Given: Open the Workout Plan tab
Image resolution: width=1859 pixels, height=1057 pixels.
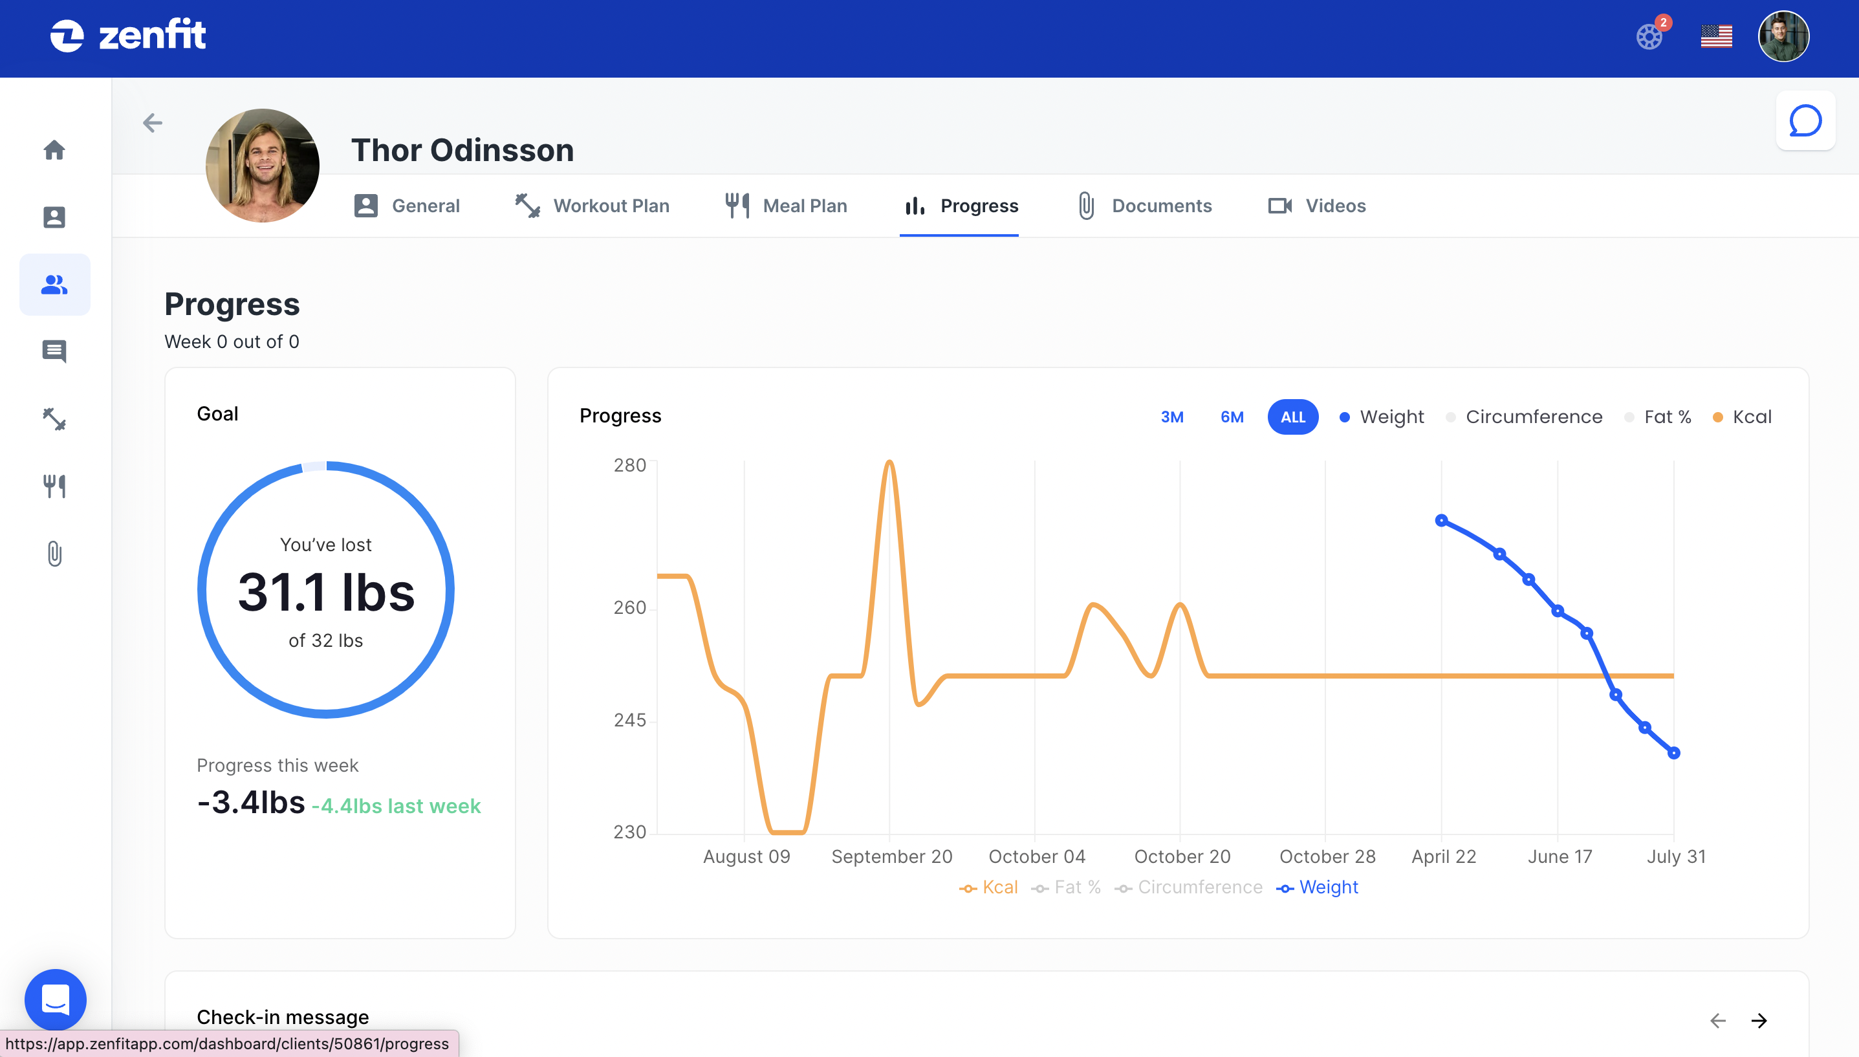Looking at the screenshot, I should pos(611,206).
